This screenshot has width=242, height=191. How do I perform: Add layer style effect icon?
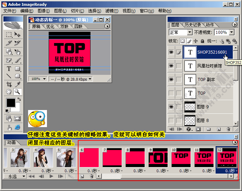pos(189,129)
